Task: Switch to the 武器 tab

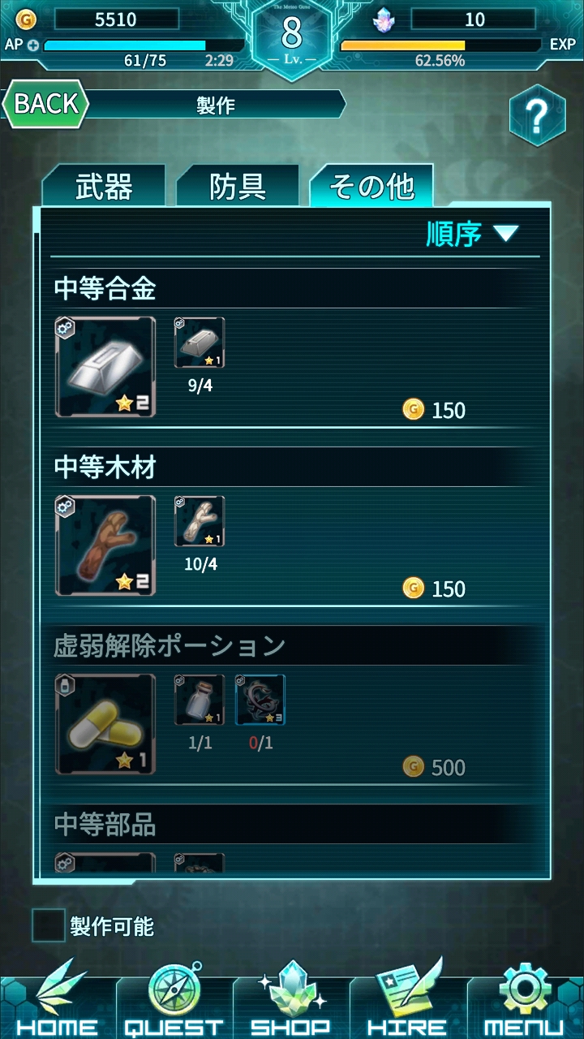Action: point(104,186)
